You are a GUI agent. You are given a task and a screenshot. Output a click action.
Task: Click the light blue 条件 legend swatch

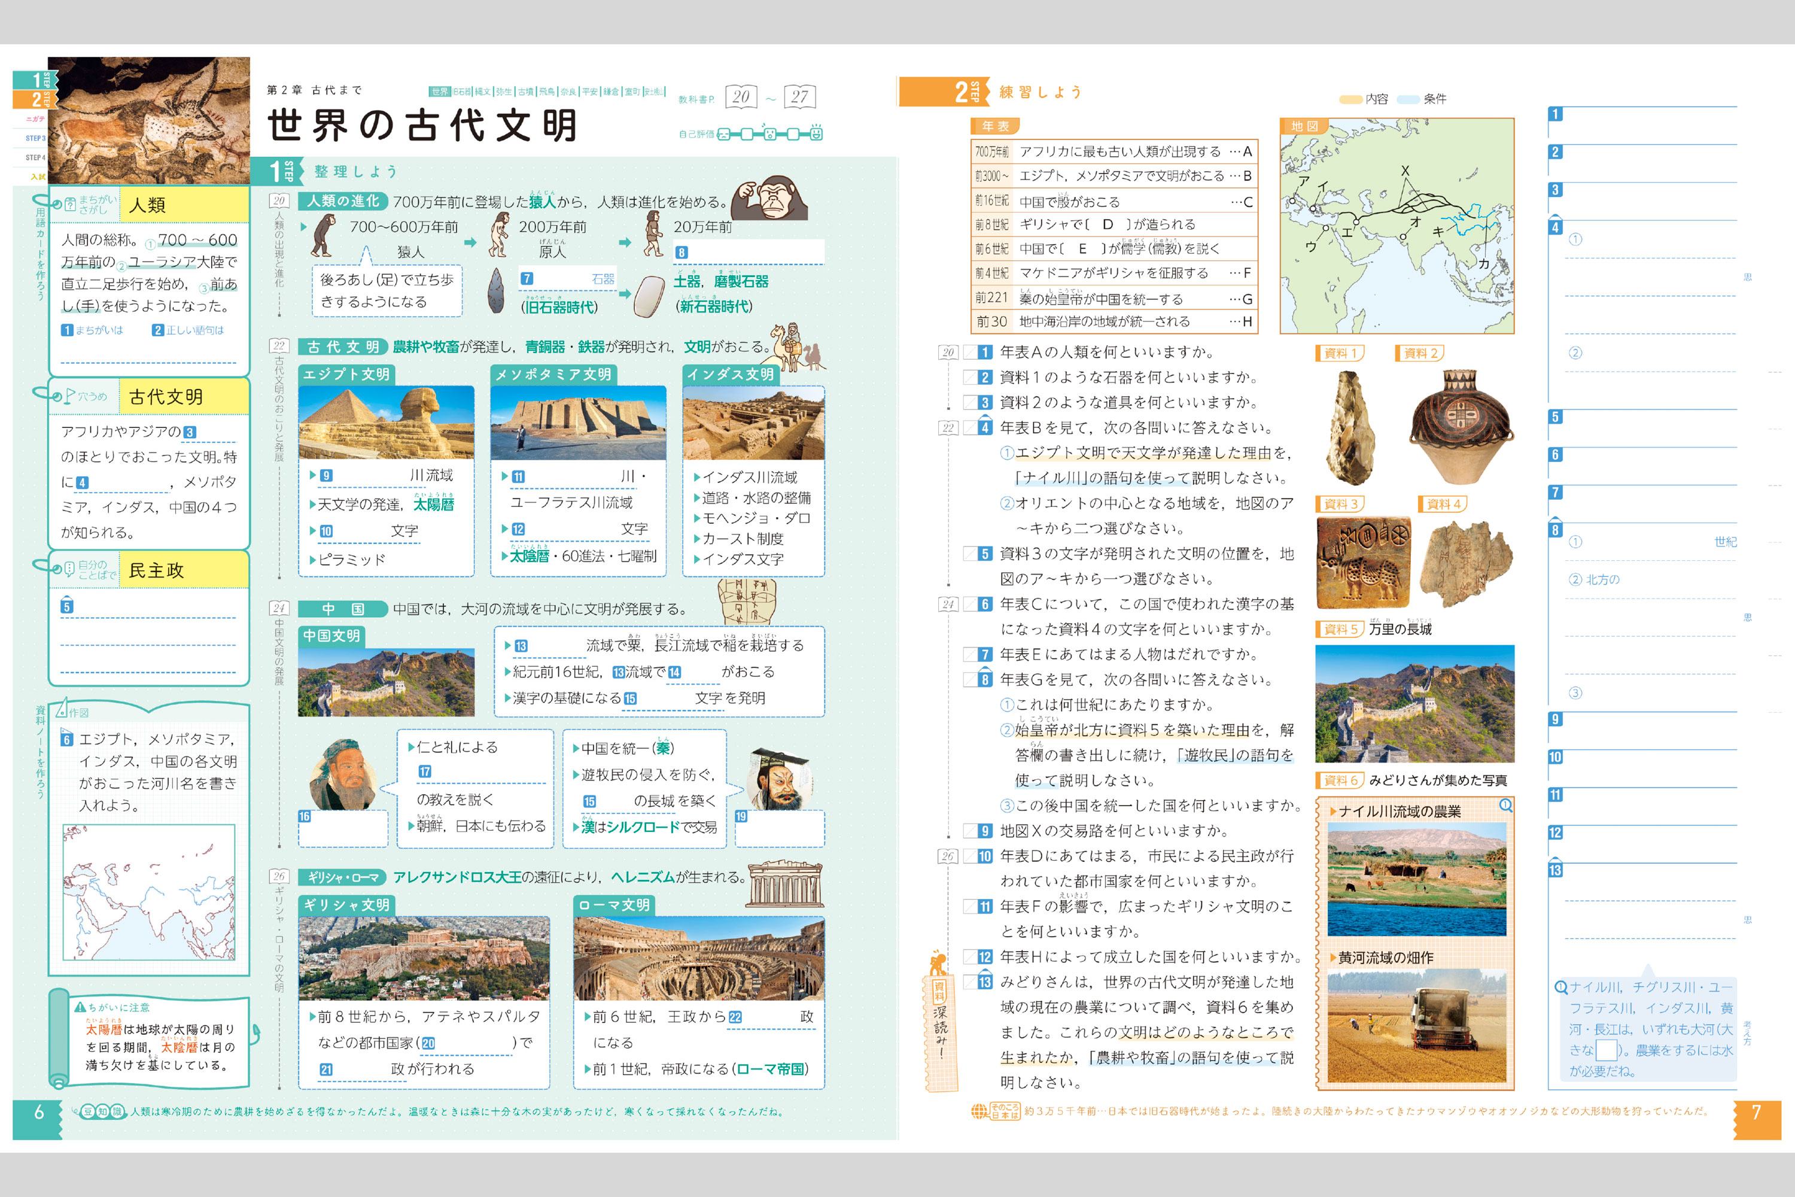[1409, 99]
